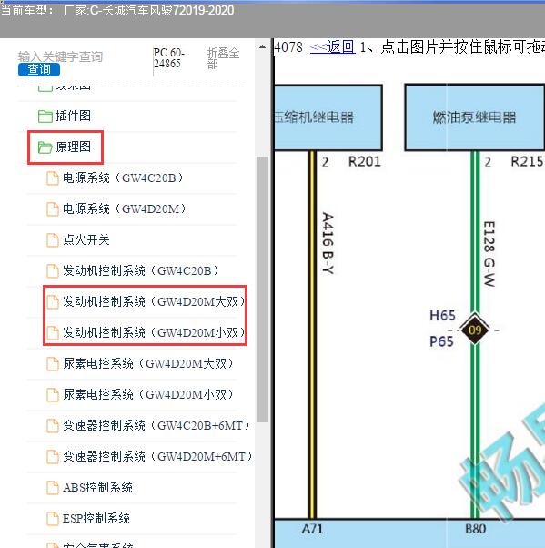Click document icon beside 电源系统（GW4C20B）
This screenshot has height=548, width=545.
(x=53, y=178)
